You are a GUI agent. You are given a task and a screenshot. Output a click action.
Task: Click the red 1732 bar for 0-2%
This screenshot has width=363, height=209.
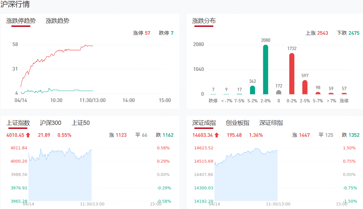[x=292, y=74]
